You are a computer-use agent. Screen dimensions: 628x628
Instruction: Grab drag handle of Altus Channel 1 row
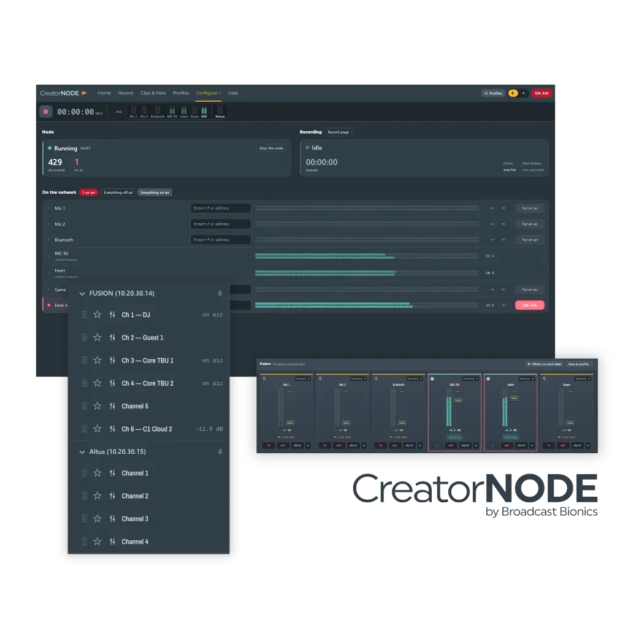[x=85, y=473]
